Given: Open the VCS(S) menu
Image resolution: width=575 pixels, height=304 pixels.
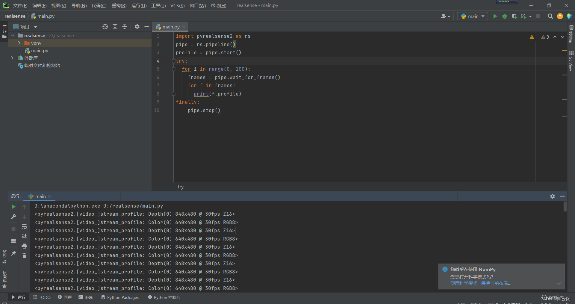Looking at the screenshot, I should (x=177, y=5).
